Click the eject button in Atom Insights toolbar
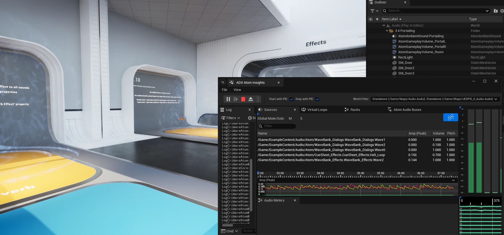The width and height of the screenshot is (504, 235). click(251, 99)
